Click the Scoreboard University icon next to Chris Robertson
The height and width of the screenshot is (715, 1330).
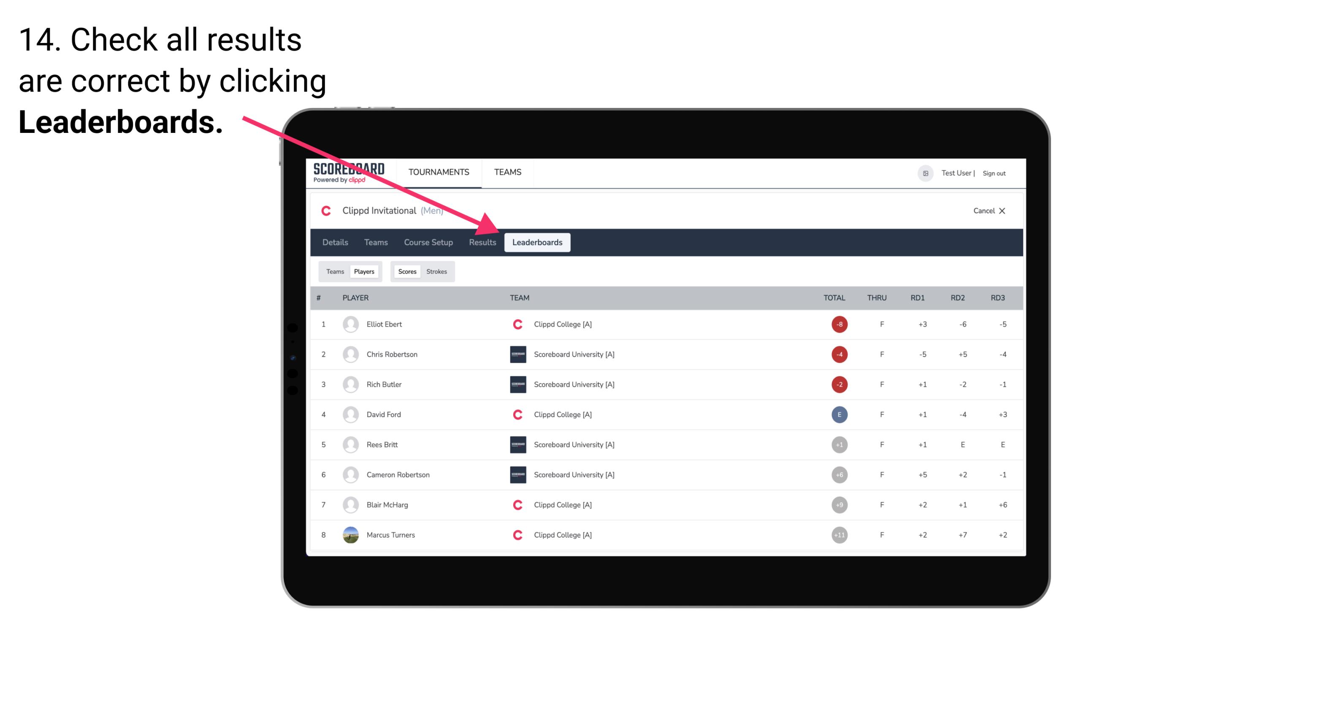click(x=516, y=354)
